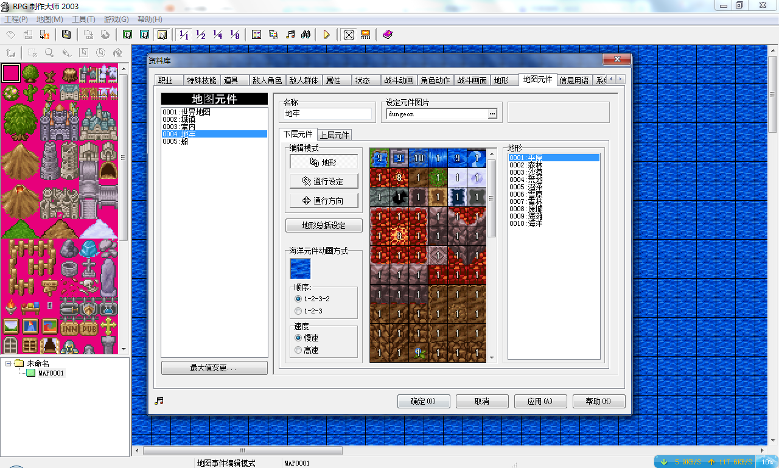Click the blue ocean animation preview swatch

pyautogui.click(x=300, y=268)
